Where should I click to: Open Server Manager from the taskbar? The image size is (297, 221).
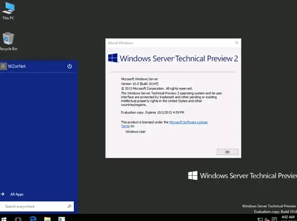point(62,219)
